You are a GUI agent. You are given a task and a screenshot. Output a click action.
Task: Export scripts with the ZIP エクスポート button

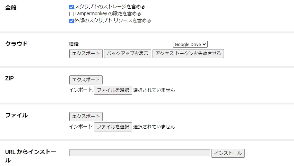tap(86, 80)
